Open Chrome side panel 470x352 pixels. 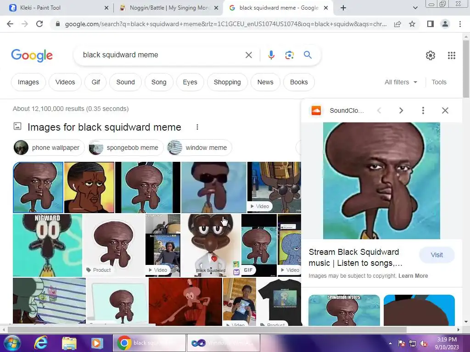click(x=431, y=24)
